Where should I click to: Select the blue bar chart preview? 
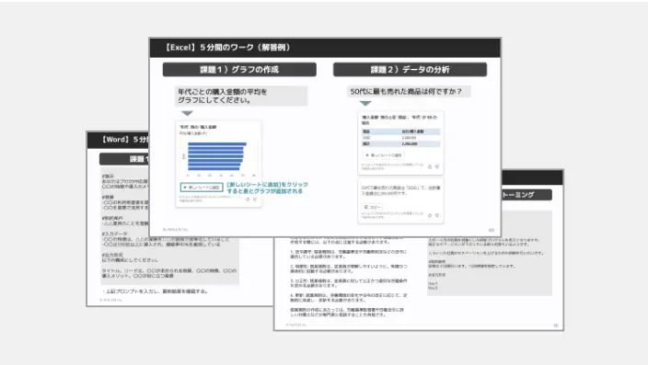(x=217, y=156)
